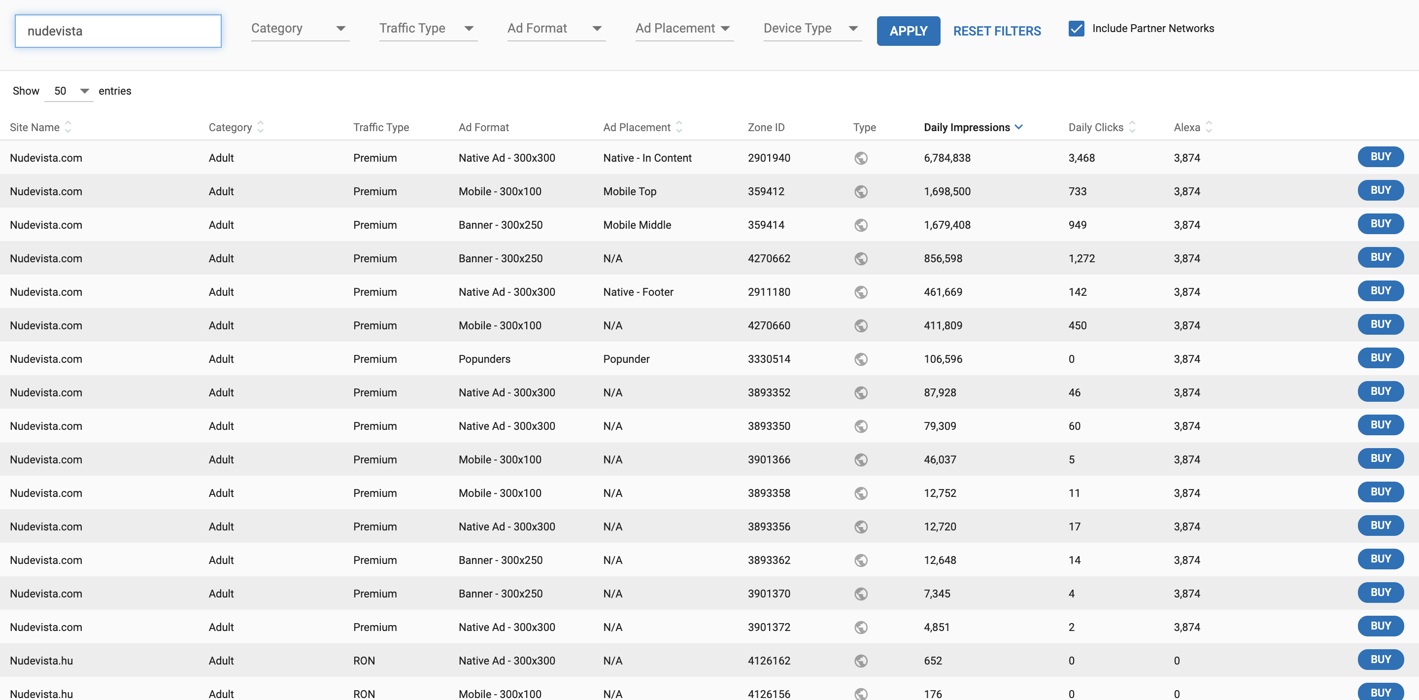Click the globe type icon for zone 3893352

coord(861,393)
